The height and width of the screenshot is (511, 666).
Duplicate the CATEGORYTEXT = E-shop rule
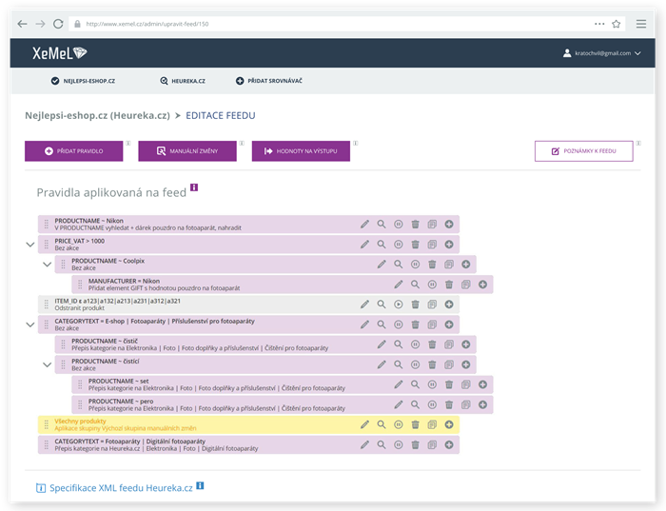(432, 324)
